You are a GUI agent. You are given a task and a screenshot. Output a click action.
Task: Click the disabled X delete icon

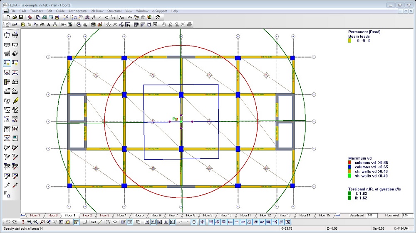[183, 24]
